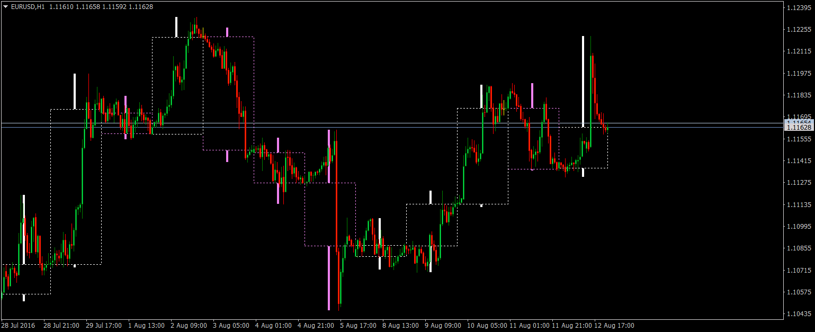The image size is (815, 332).
Task: Click time axis label 12 Aug 17:00
Action: point(614,326)
